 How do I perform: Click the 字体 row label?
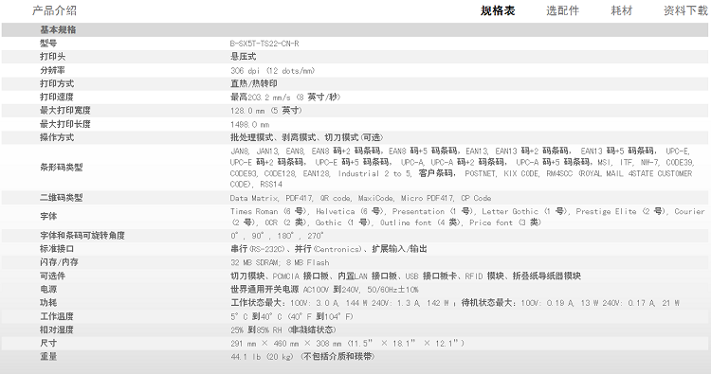tap(48, 217)
